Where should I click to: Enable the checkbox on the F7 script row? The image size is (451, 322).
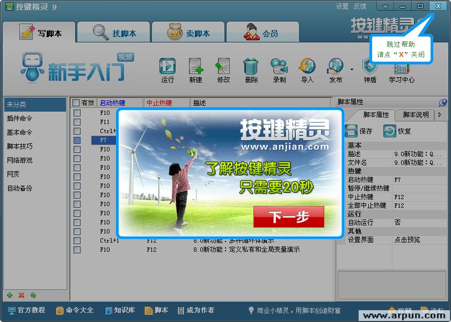tap(76, 140)
